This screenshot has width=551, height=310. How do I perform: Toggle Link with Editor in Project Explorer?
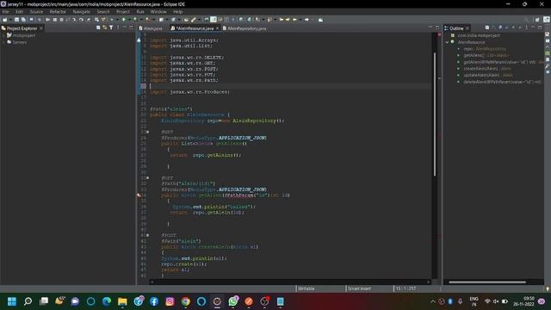tap(105, 28)
